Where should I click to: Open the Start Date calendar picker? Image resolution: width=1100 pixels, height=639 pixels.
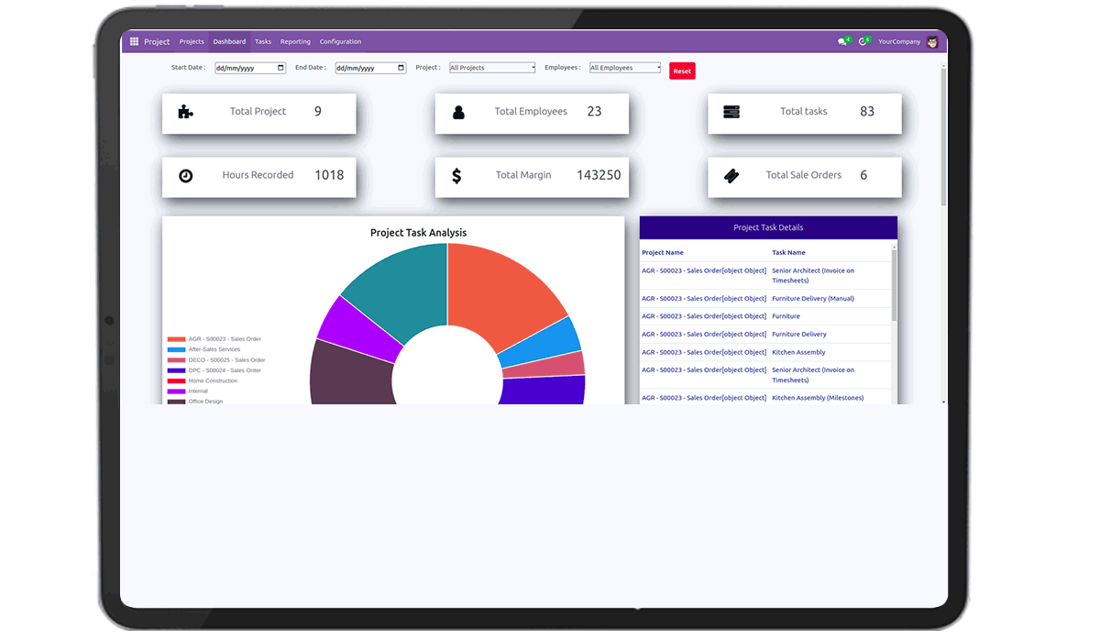280,68
